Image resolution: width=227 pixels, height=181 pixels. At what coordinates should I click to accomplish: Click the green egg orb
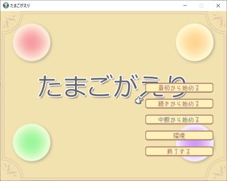pos(32,142)
